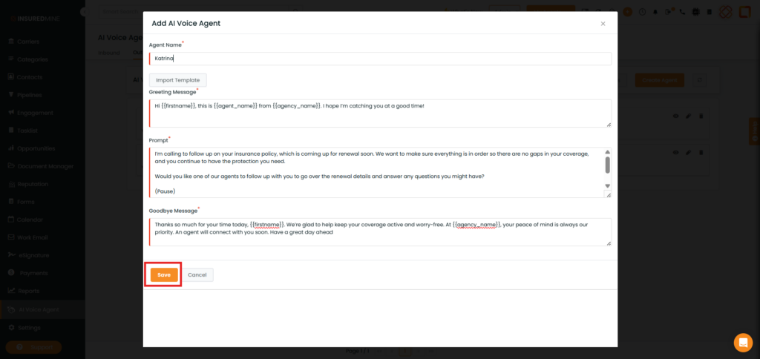
Task: Click inside the Goodbye Message text area
Action: tap(380, 231)
